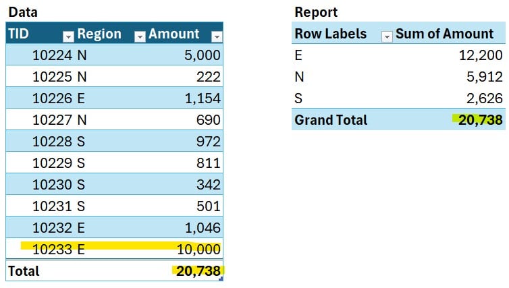The image size is (509, 288).
Task: Click the amount cell showing 1,154
Action: 203,98
